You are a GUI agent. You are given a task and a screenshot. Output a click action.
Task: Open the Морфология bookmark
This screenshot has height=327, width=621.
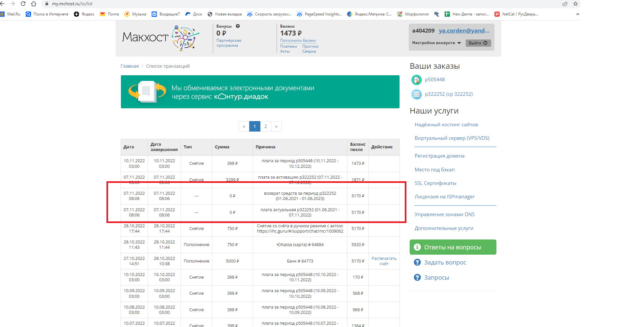413,14
